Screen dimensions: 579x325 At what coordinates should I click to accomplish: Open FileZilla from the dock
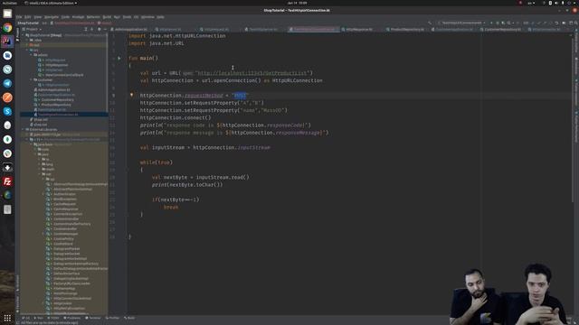coord(7,181)
